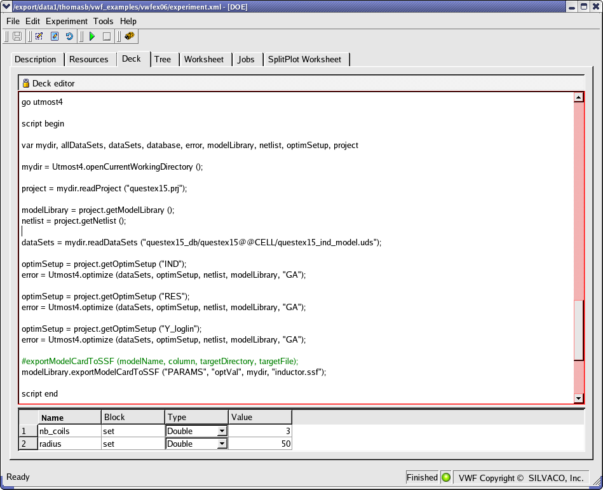Click the Block cell 'set' for nb_coils

(x=133, y=431)
